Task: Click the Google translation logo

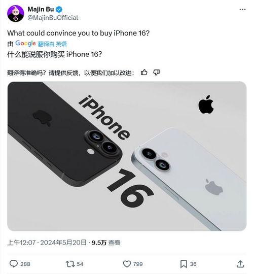Action: (25, 44)
